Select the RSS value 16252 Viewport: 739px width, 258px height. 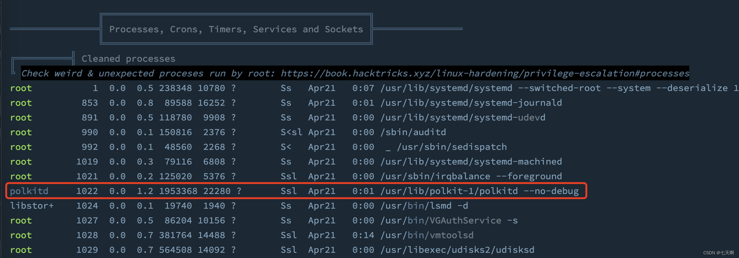point(211,103)
